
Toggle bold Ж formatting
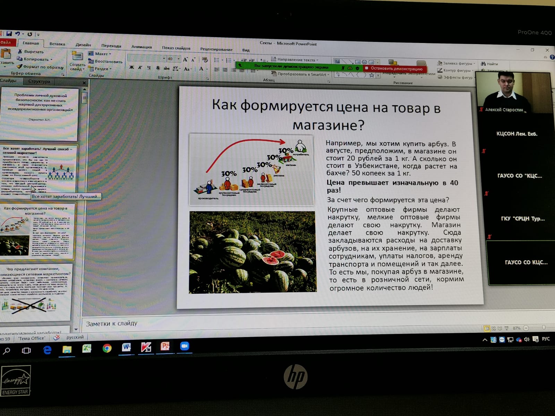pyautogui.click(x=131, y=67)
